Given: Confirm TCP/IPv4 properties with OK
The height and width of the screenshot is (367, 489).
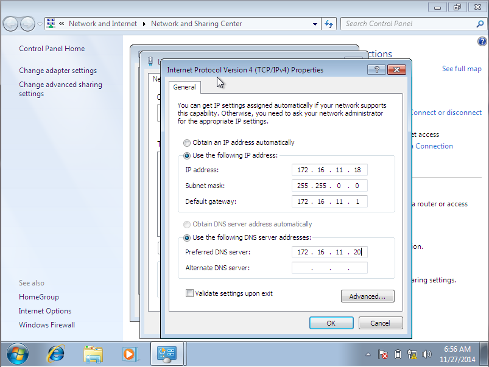Looking at the screenshot, I should [331, 323].
